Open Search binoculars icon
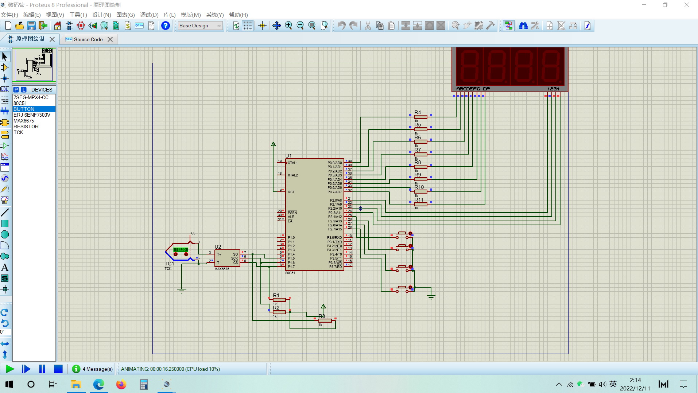Viewport: 698px width, 393px height. pyautogui.click(x=523, y=26)
